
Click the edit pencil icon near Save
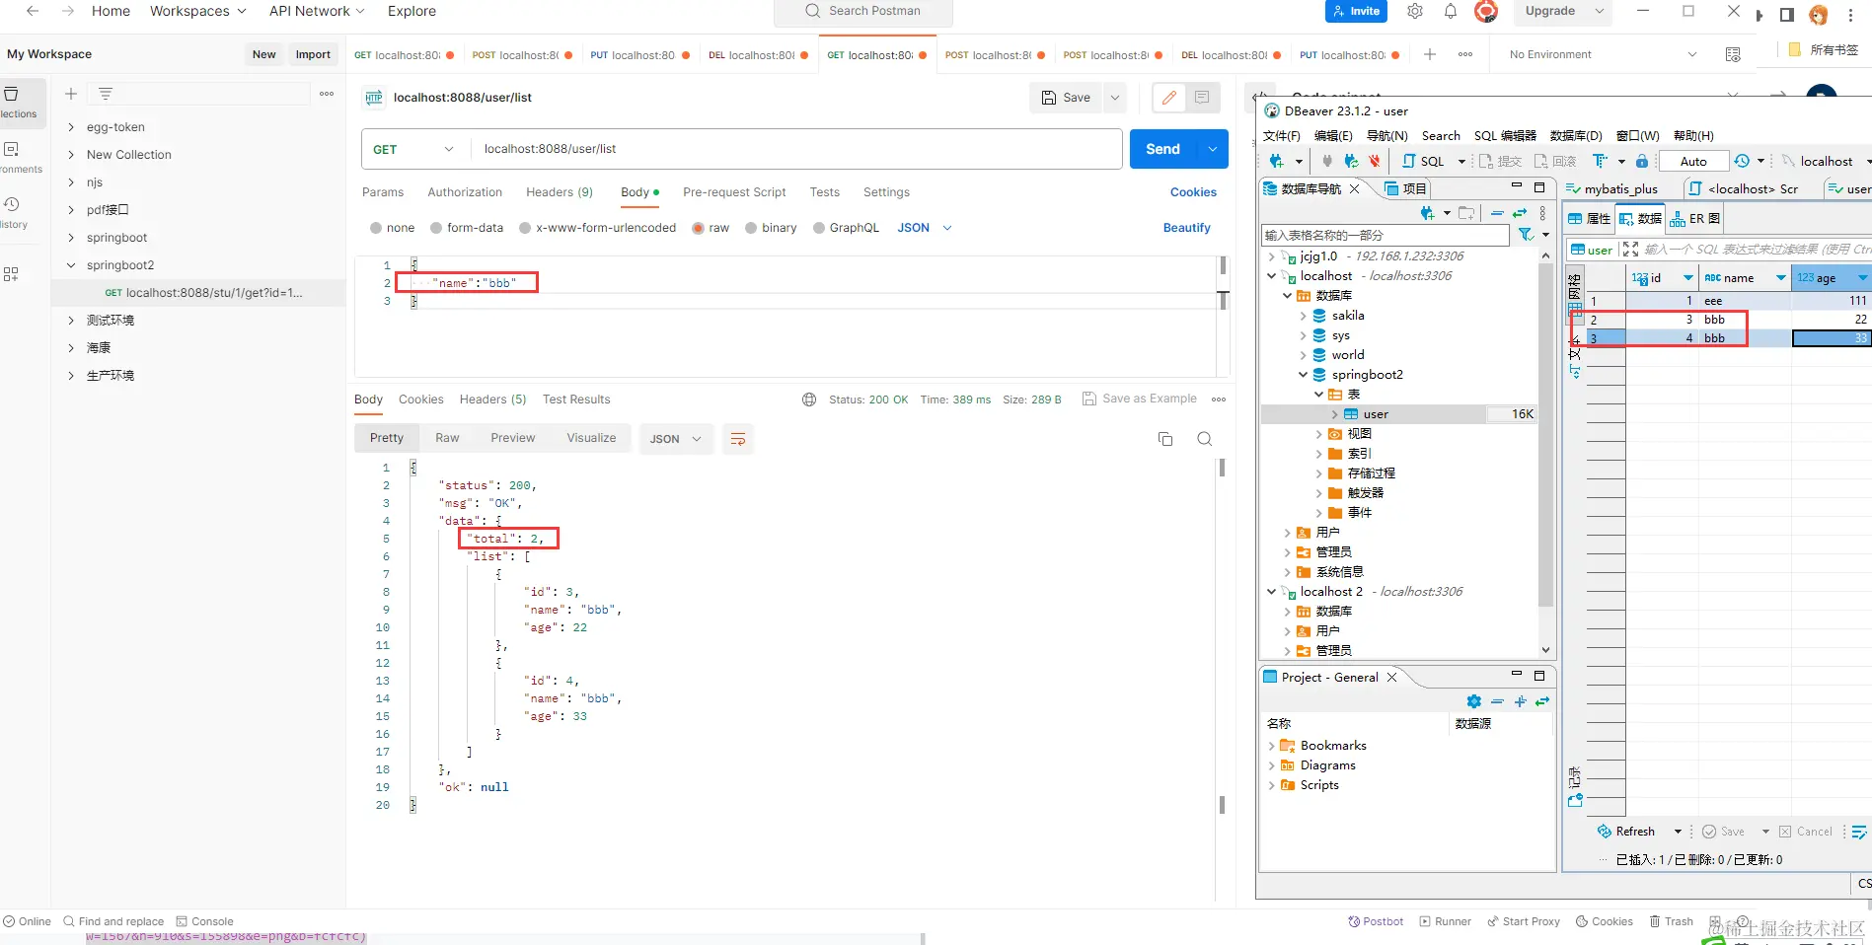click(1169, 98)
